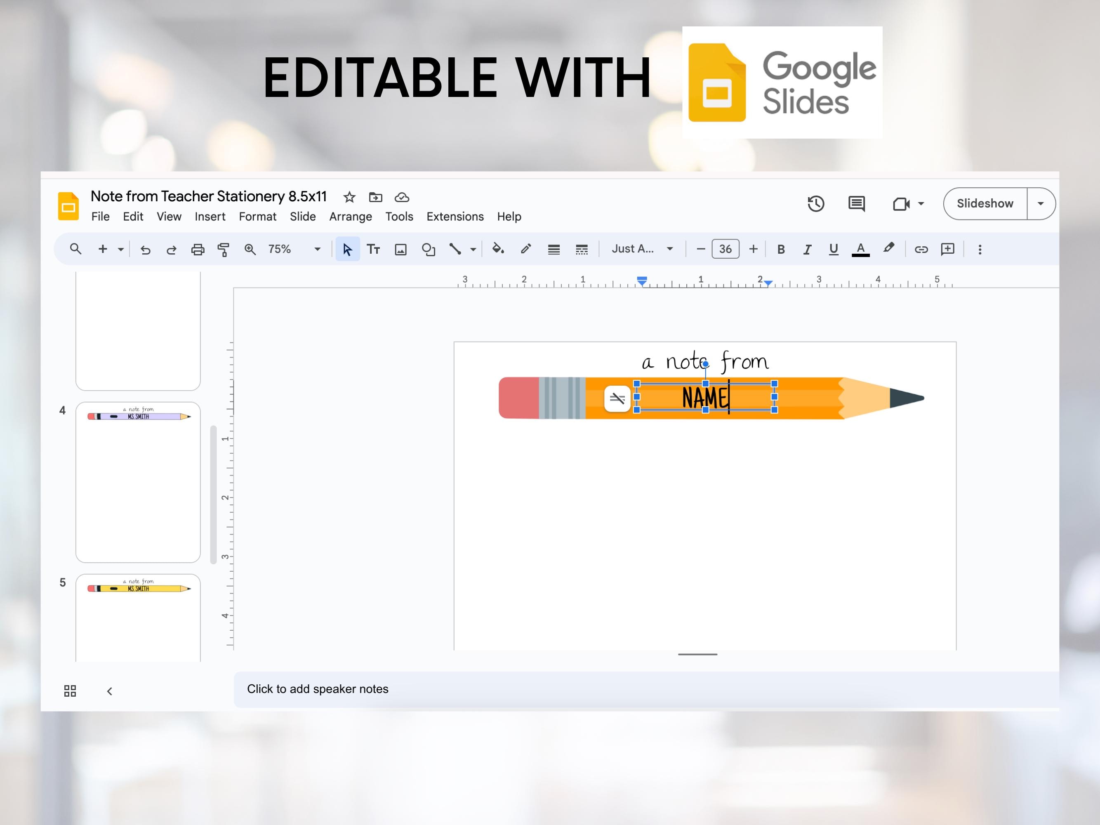
Task: Insert a link from toolbar
Action: coord(921,249)
